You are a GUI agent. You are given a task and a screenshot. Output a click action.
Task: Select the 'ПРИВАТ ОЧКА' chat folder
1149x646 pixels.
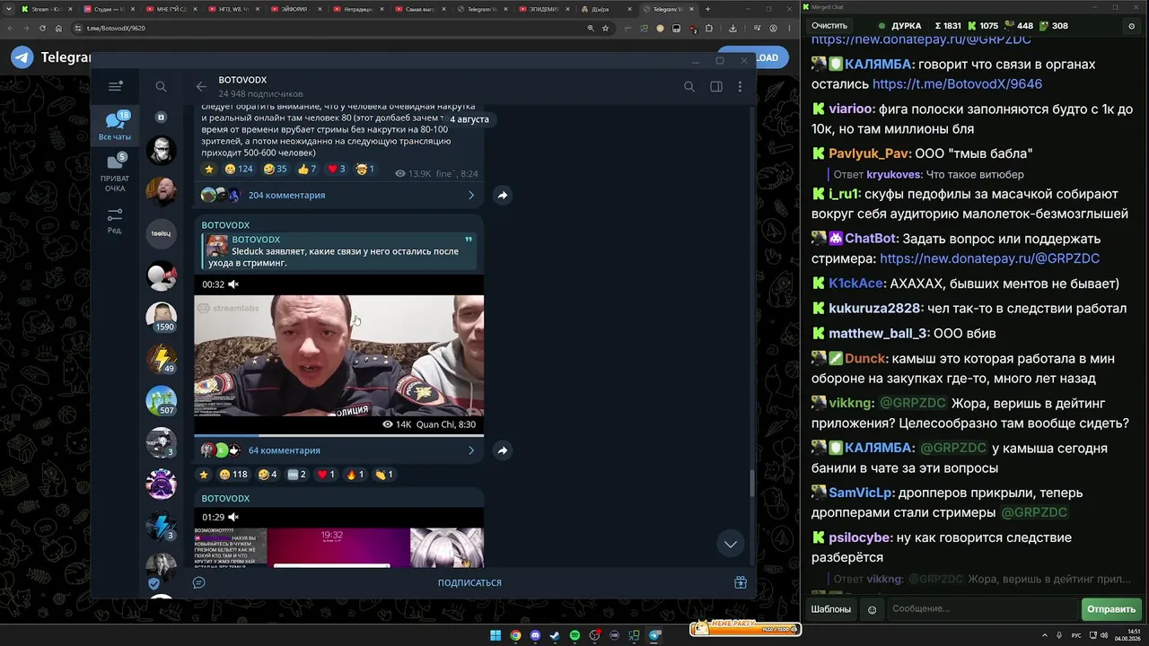115,172
